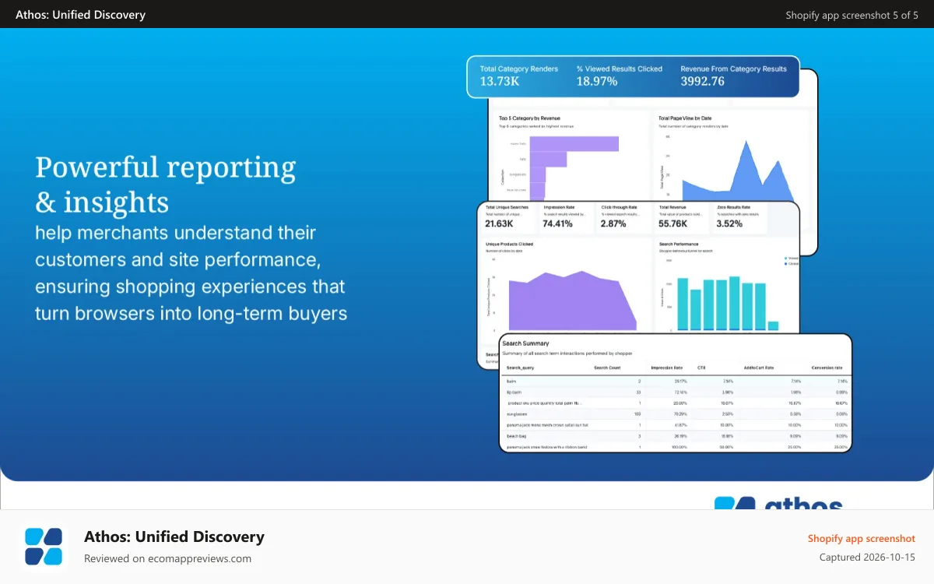This screenshot has height=584, width=934.
Task: Select the 'Total Revenue' 55.76K card
Action: [682, 218]
